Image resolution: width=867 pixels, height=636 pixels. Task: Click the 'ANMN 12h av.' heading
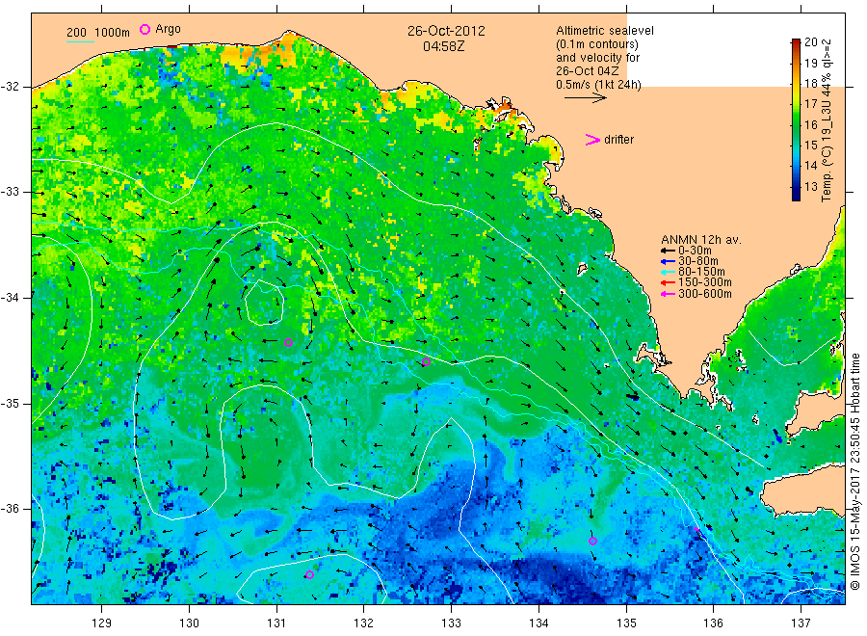point(701,240)
